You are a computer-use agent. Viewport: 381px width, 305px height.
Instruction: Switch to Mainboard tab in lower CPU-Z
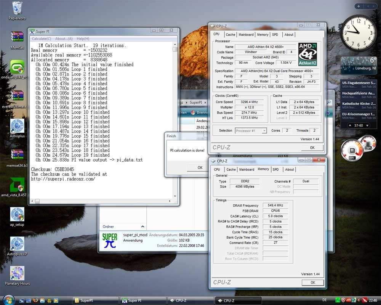[247, 170]
